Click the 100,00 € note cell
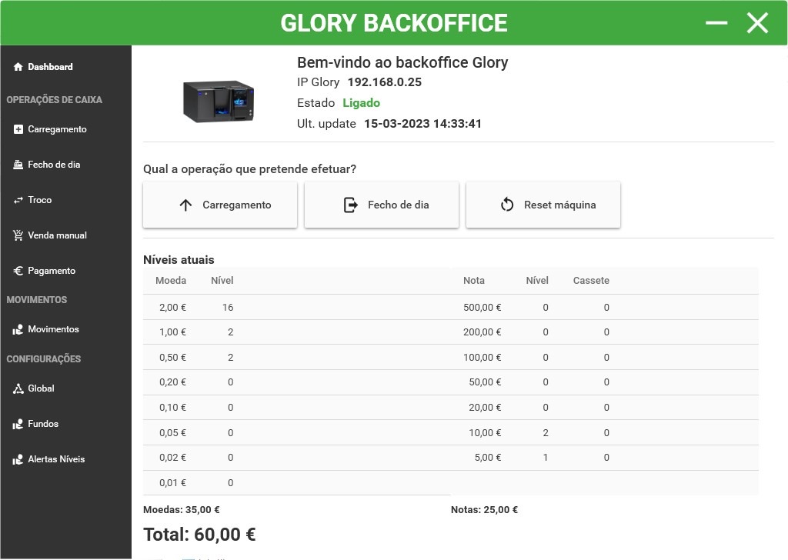 [482, 358]
